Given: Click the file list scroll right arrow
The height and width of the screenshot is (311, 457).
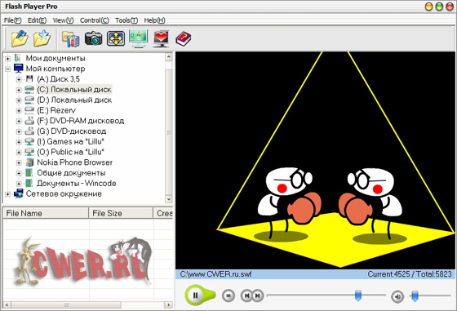Looking at the screenshot, I should tap(168, 305).
